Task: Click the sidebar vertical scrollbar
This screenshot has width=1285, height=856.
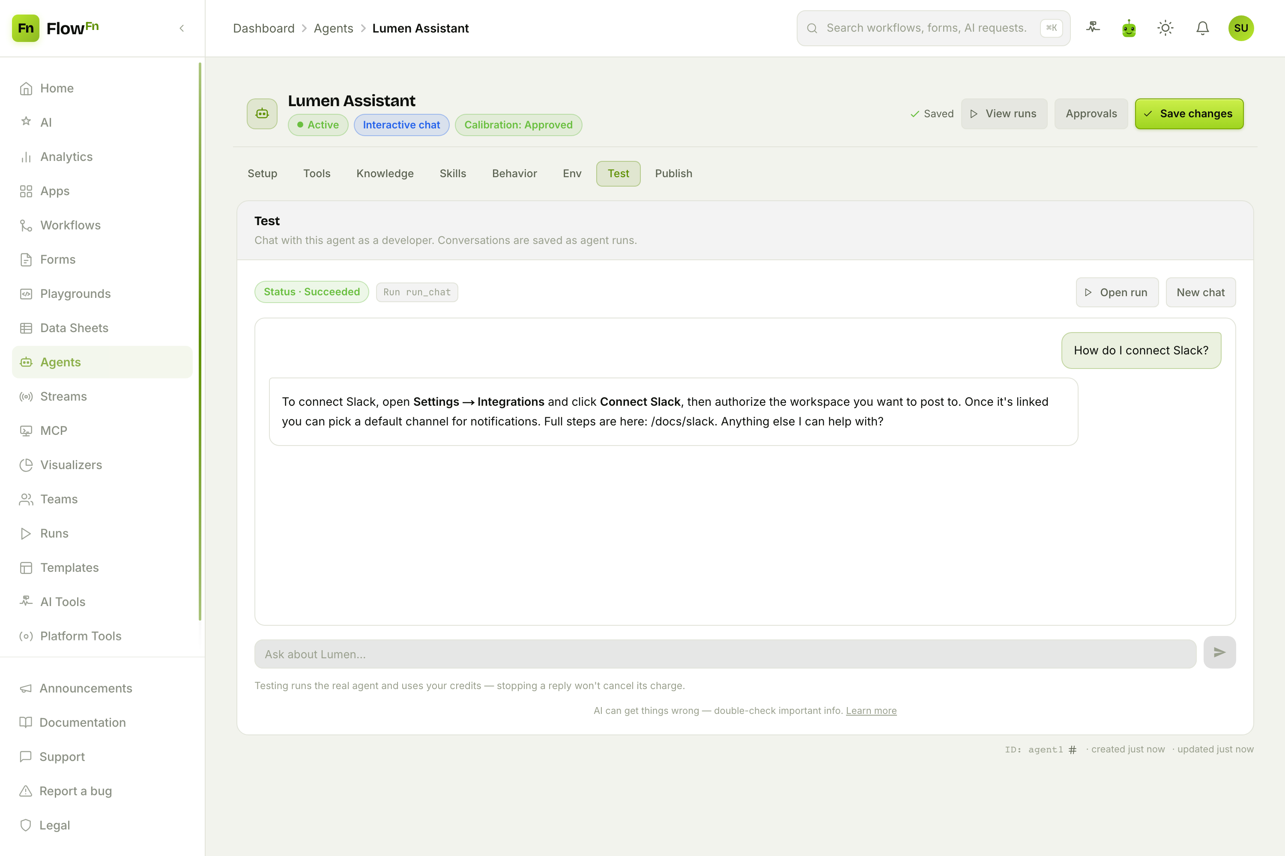Action: click(200, 341)
